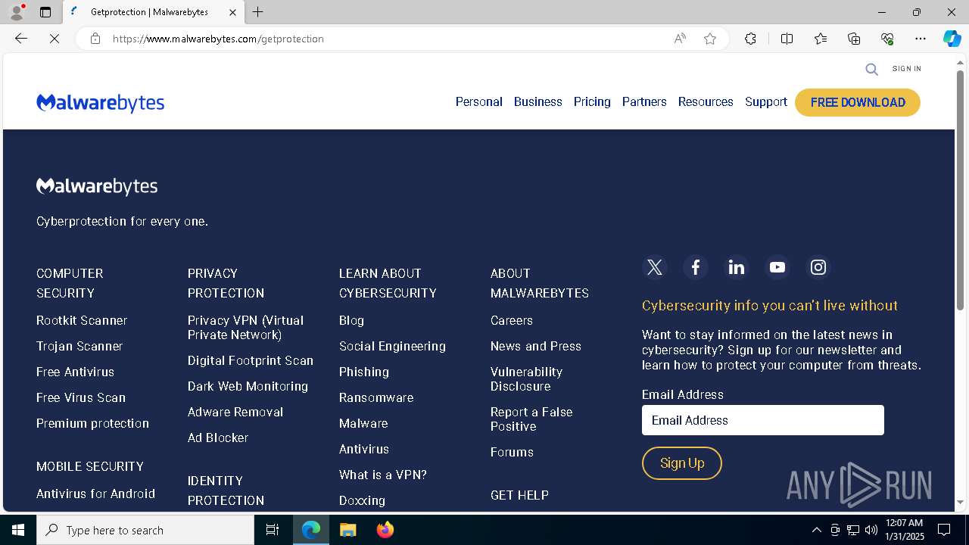The width and height of the screenshot is (969, 545).
Task: Open the Instagram social icon
Action: 818,267
